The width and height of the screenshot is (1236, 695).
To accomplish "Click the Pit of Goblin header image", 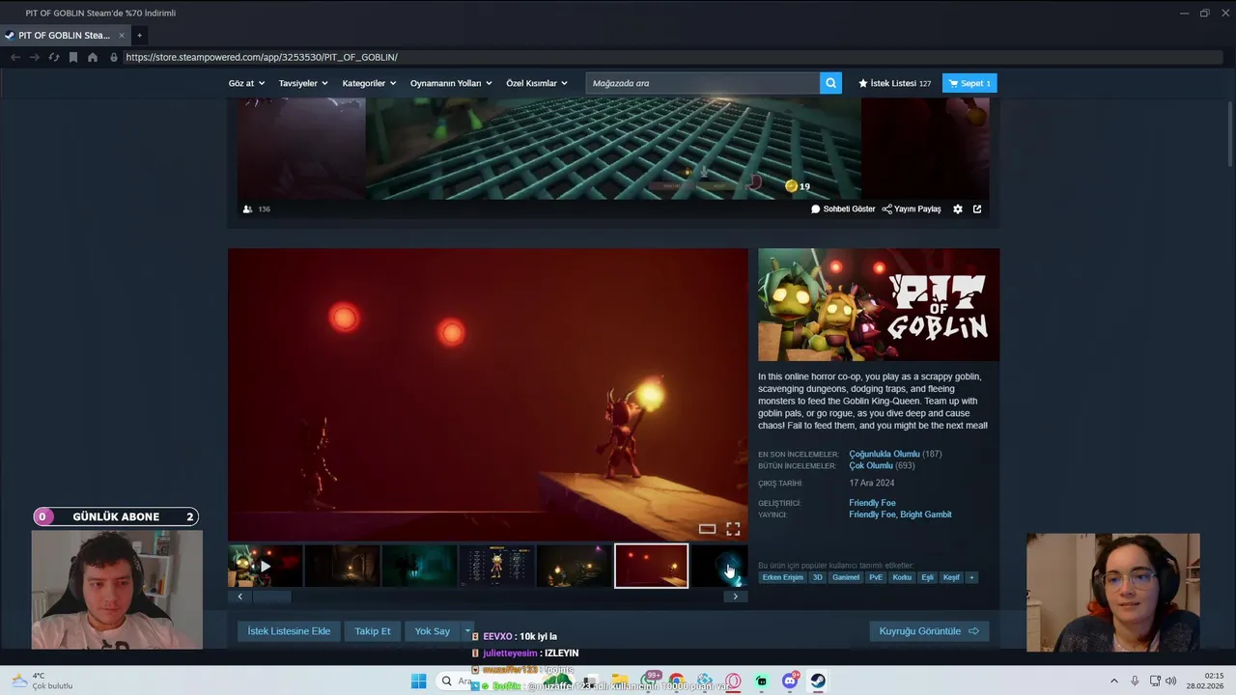I will click(879, 305).
